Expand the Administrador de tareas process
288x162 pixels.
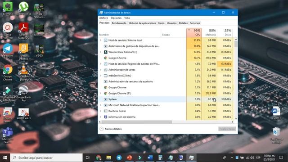pyautogui.click(x=100, y=70)
